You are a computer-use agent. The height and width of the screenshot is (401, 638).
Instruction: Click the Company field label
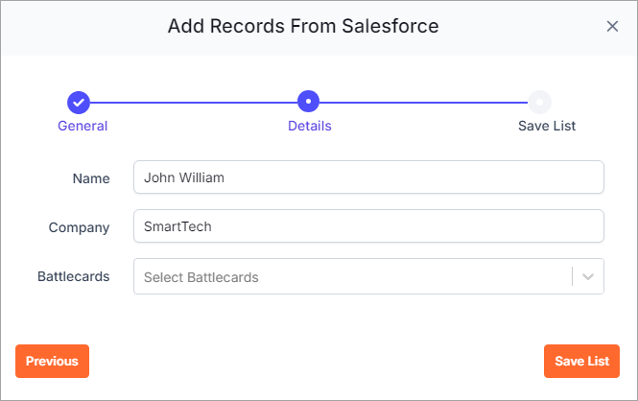[79, 227]
